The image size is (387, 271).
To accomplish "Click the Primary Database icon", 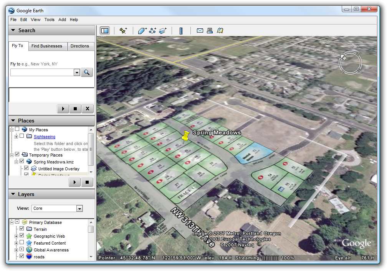I will pyautogui.click(x=25, y=222).
